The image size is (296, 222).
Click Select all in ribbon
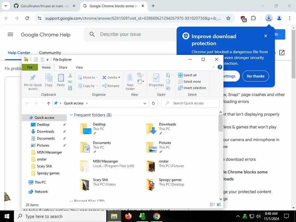pos(187,75)
